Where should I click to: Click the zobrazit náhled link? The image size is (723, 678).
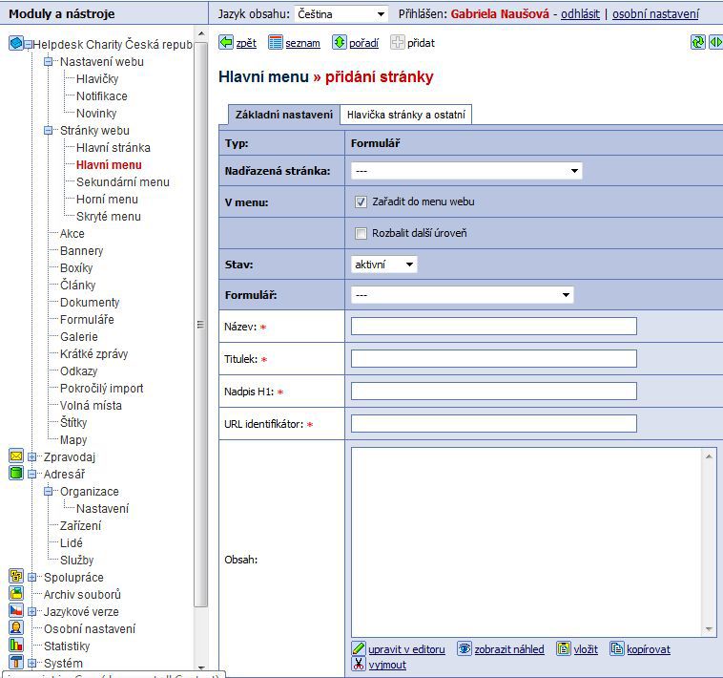click(509, 649)
